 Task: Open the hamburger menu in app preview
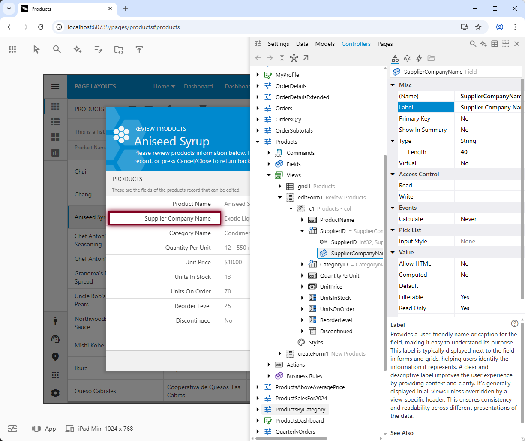point(55,86)
